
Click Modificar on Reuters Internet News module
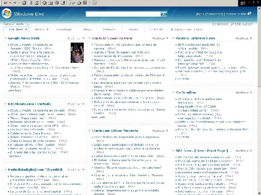[242, 38]
